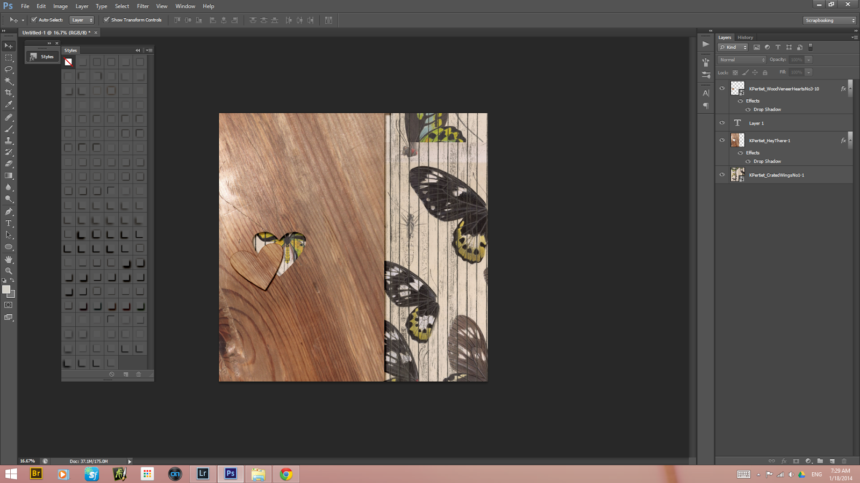Open the Select menu
The width and height of the screenshot is (860, 483).
(122, 6)
